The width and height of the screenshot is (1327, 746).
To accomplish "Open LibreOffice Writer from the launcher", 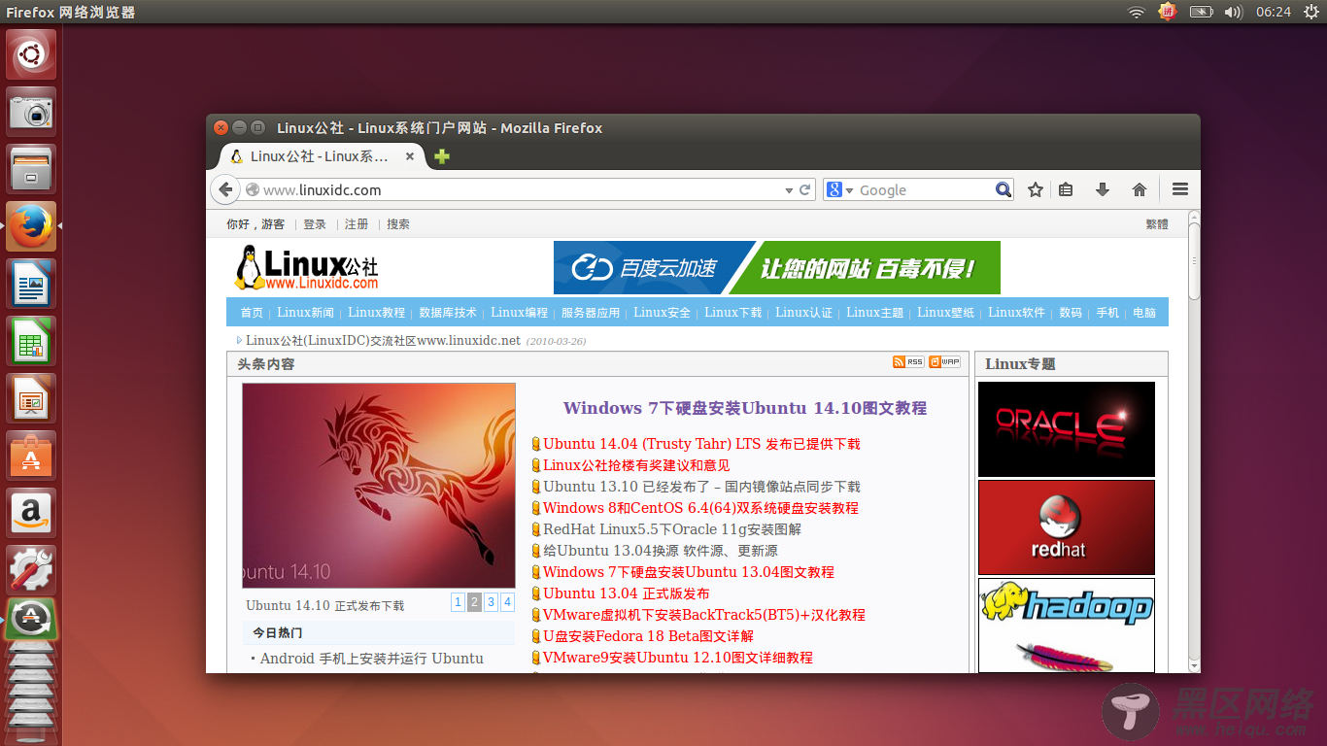I will [x=32, y=284].
